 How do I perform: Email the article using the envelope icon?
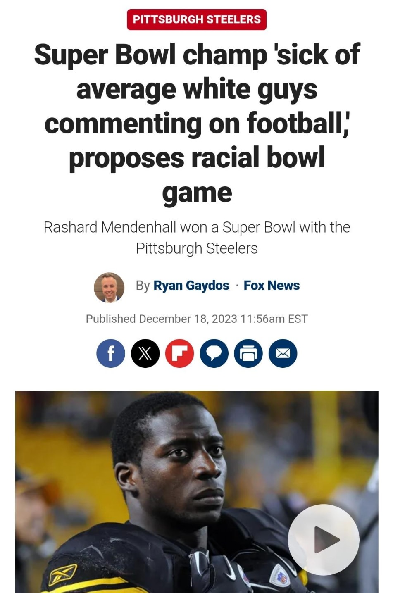click(x=283, y=354)
